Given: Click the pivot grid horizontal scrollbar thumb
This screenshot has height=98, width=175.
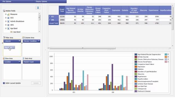Looking at the screenshot, I should tap(83, 48).
